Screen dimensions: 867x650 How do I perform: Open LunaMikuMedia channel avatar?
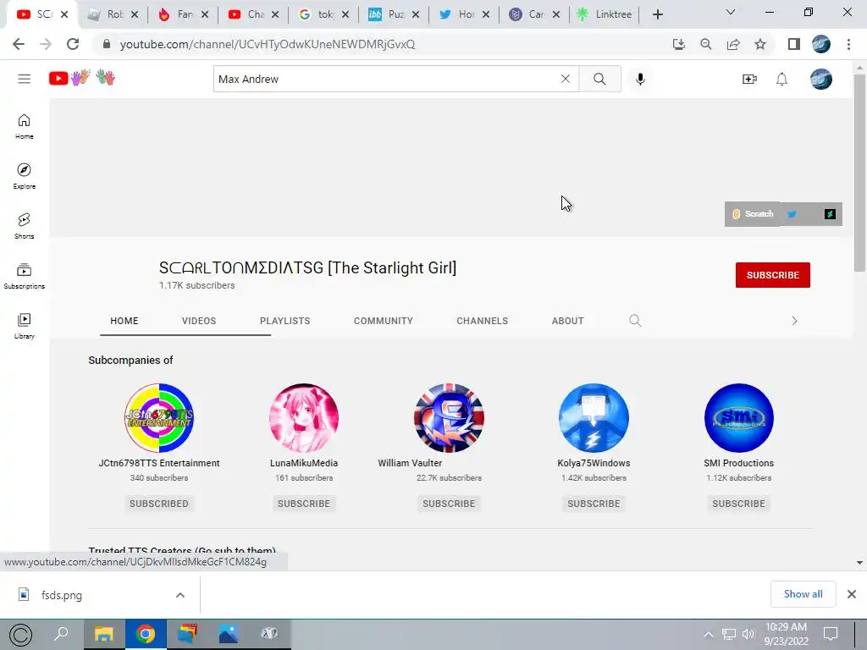tap(304, 418)
